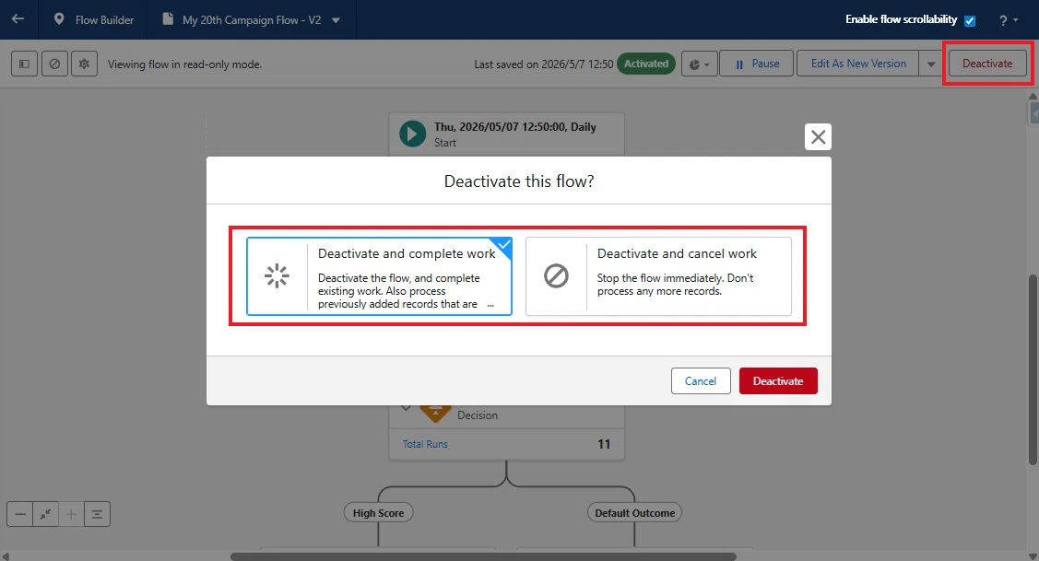Collapse the Decision node chevron

coord(406,407)
